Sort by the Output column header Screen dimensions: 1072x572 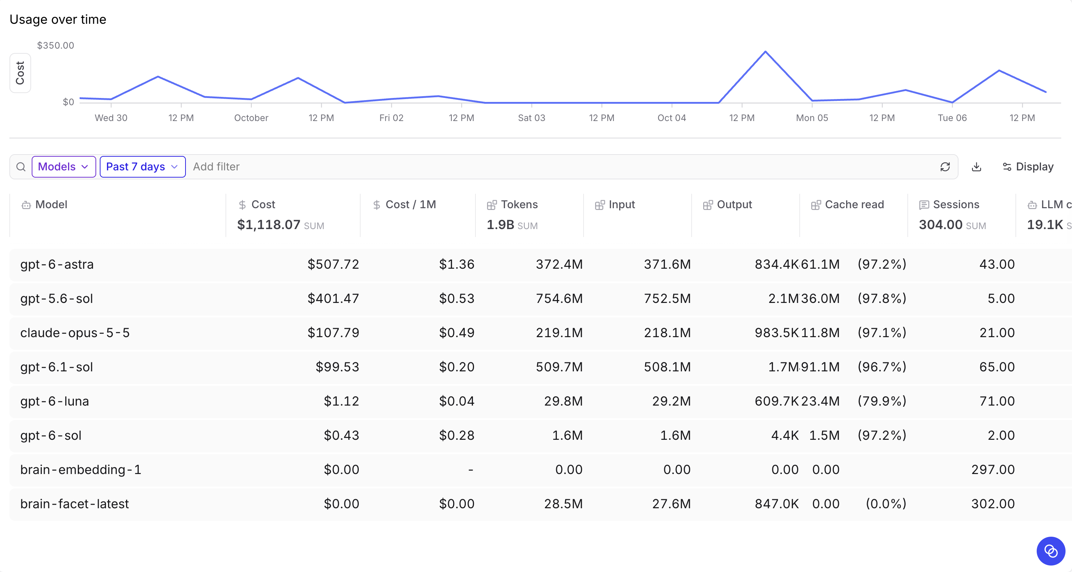point(734,204)
